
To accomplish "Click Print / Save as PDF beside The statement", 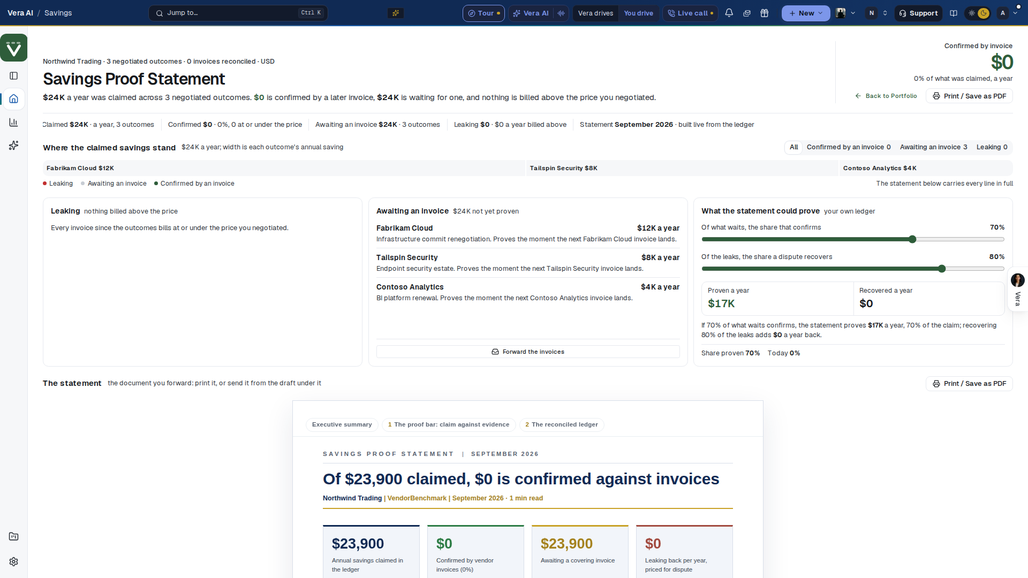I will coord(969,384).
